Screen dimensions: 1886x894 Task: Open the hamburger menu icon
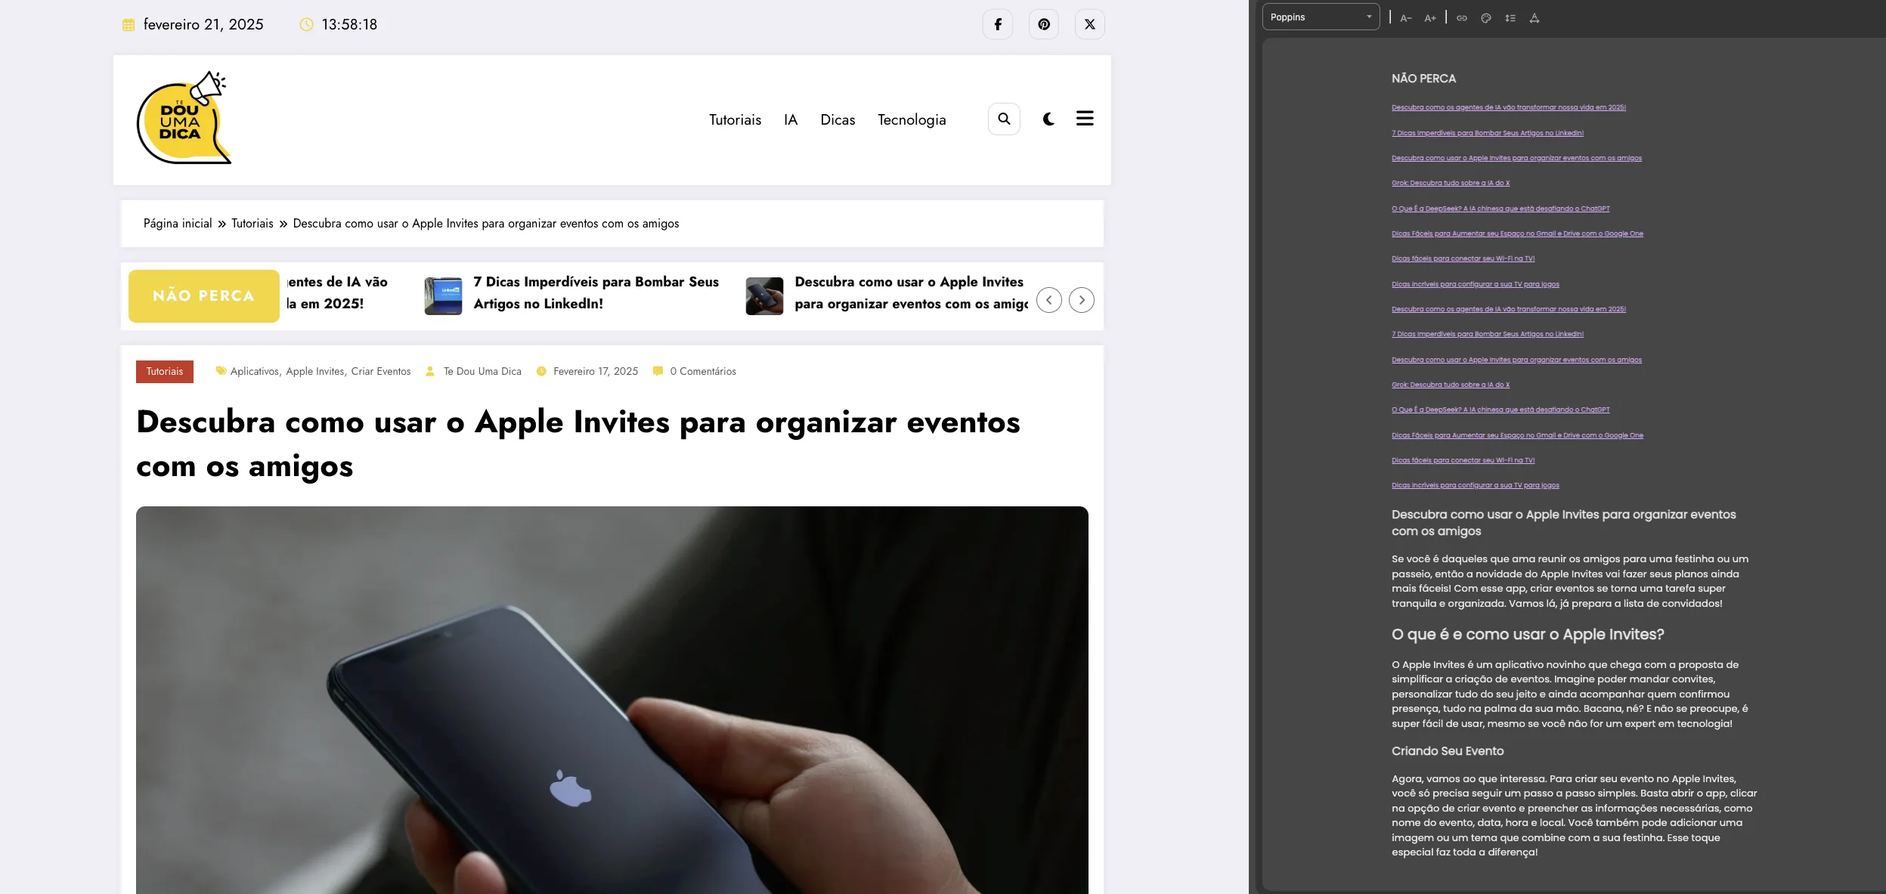coord(1084,118)
